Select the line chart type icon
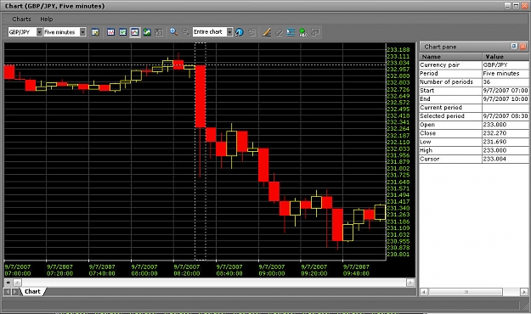Viewport: 531px width, 314px height. point(110,32)
